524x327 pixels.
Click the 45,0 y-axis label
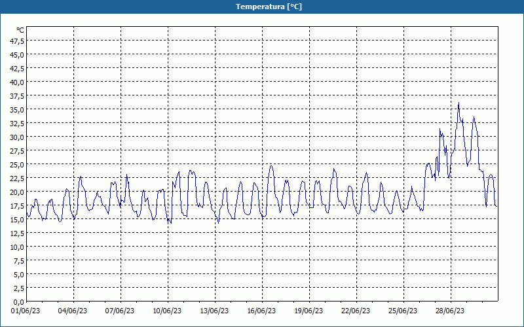(17, 55)
